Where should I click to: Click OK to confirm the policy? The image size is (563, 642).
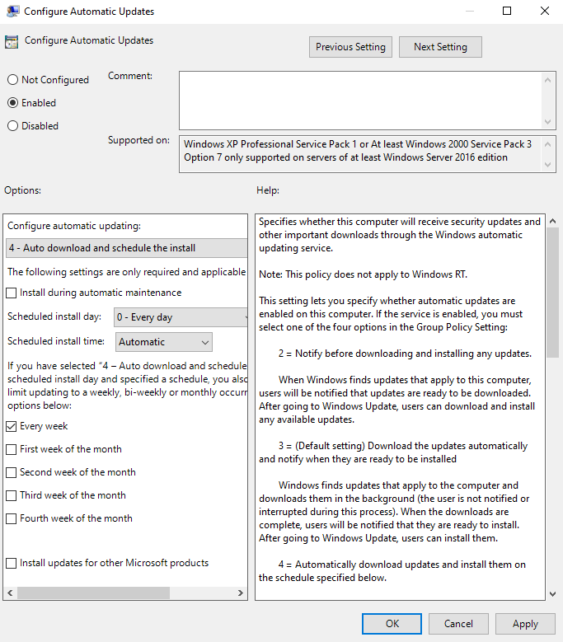(x=392, y=624)
